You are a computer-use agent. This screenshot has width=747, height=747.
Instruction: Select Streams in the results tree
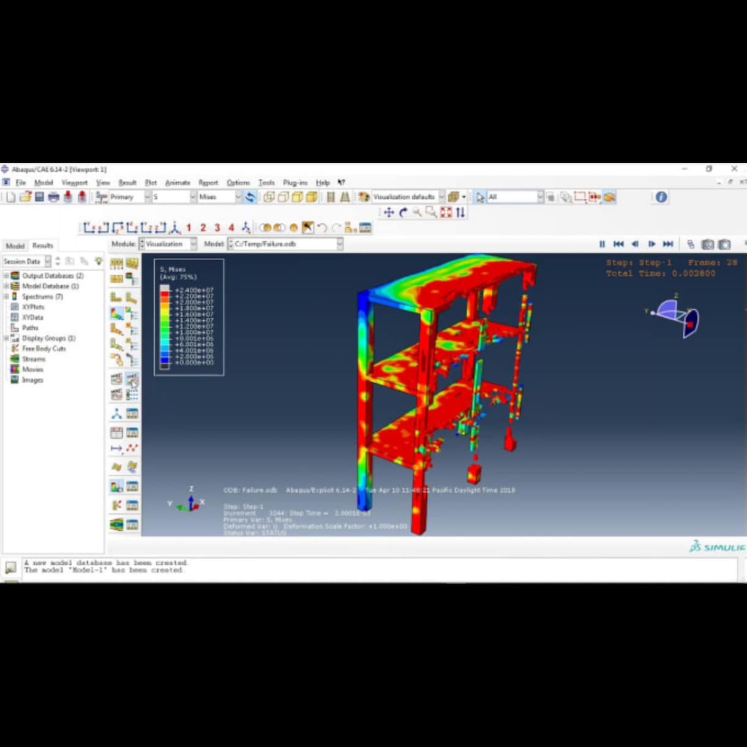tap(33, 359)
